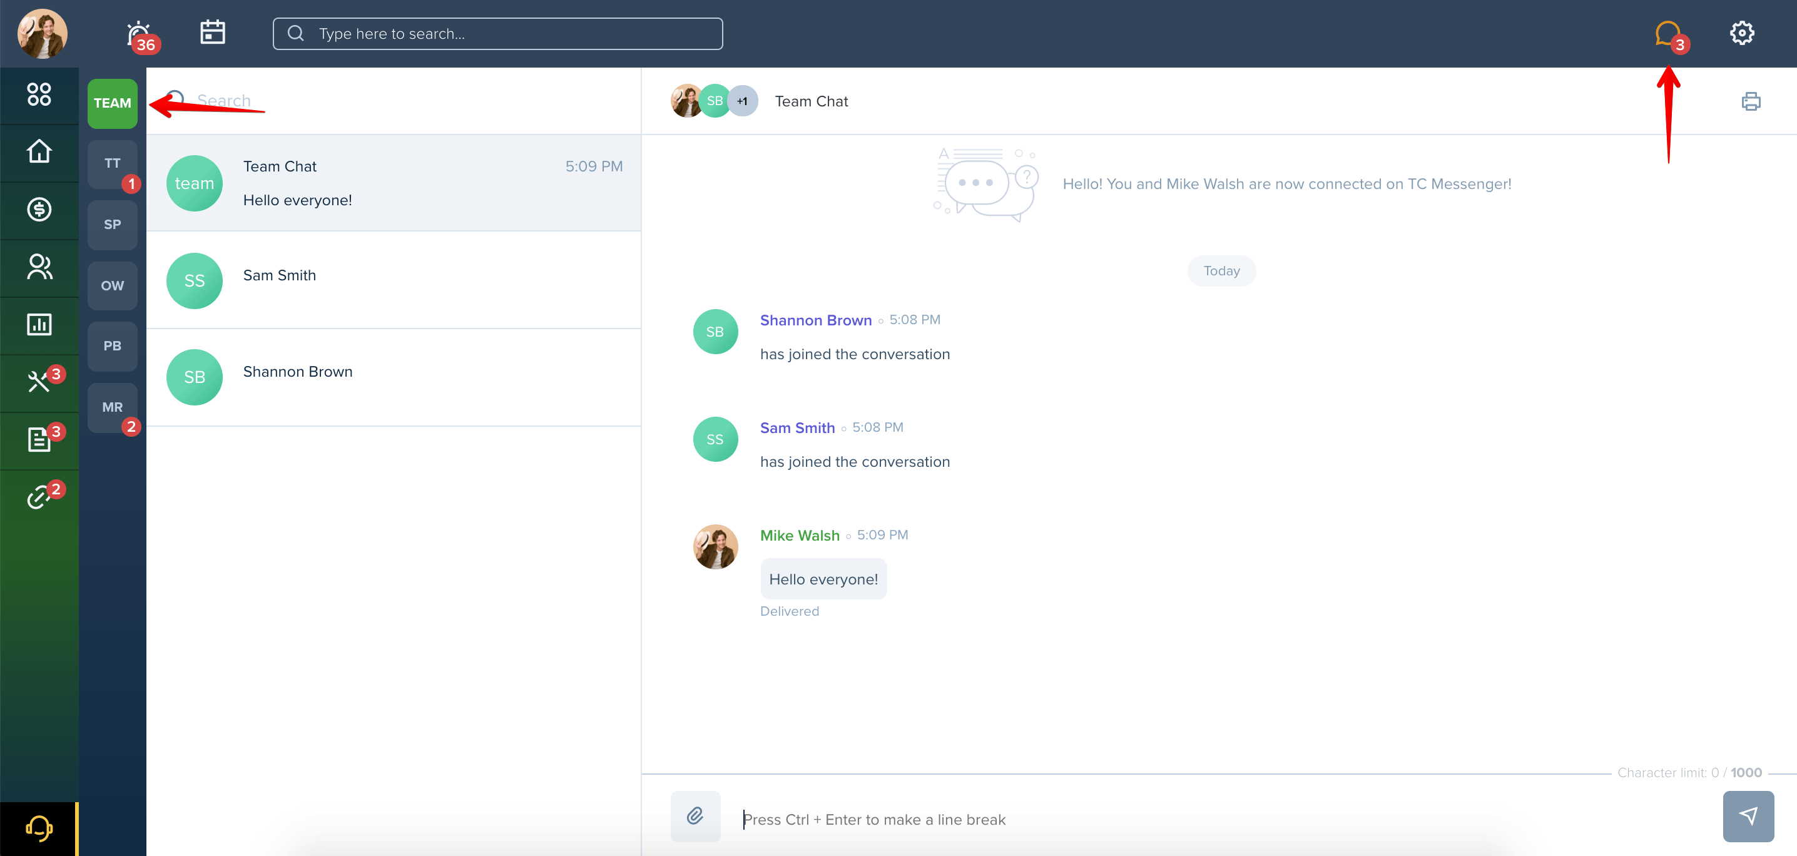This screenshot has width=1797, height=856.
Task: Click Shannon Brown name in message
Action: click(815, 320)
